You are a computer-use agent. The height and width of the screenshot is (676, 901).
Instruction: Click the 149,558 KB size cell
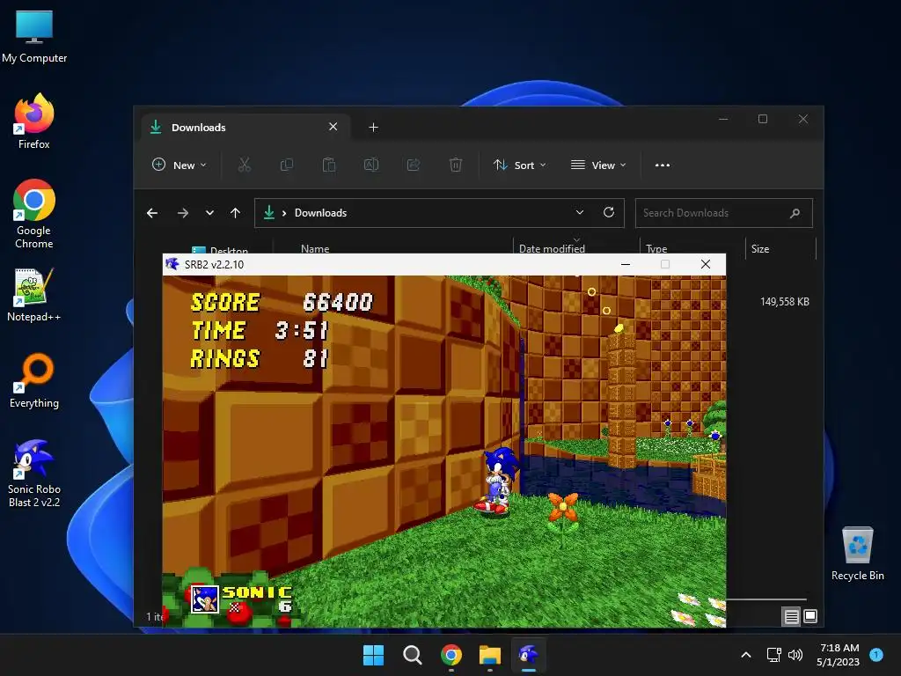click(784, 302)
